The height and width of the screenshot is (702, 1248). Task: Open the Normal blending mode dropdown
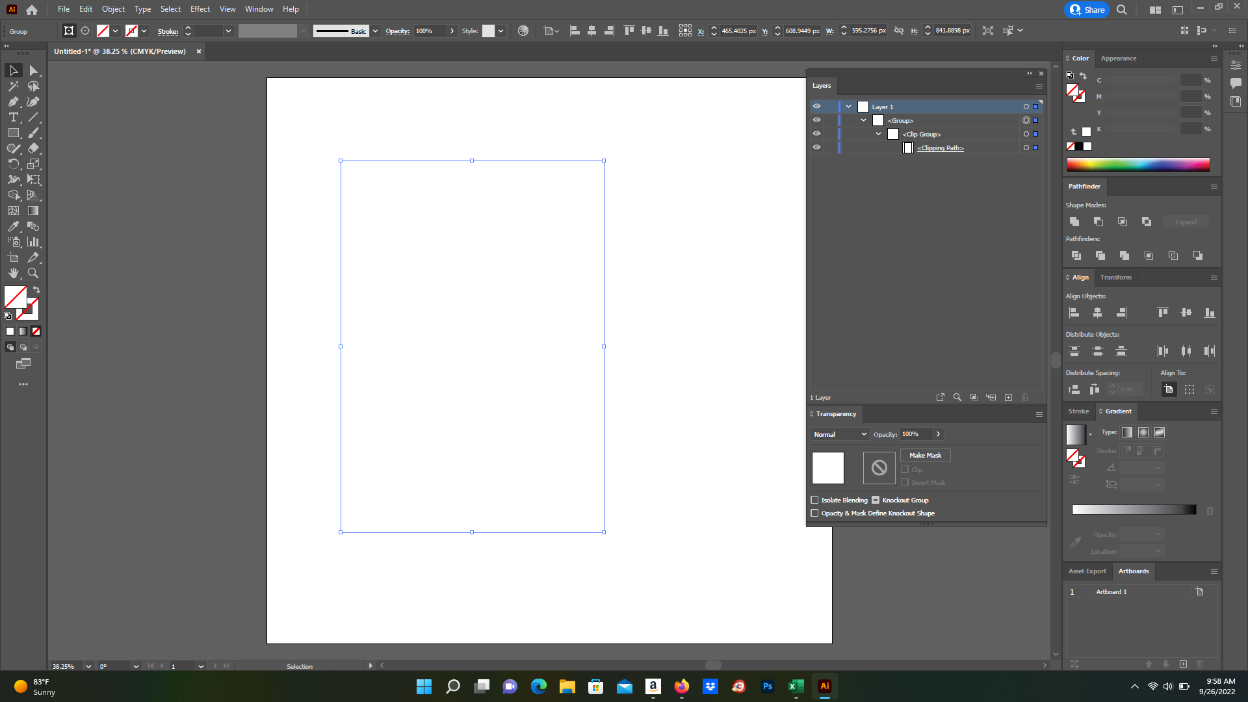coord(840,434)
